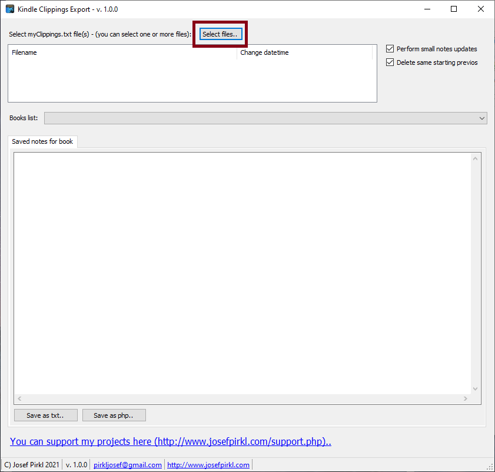This screenshot has height=472, width=495.
Task: Click notes horizontal scrollbar right arrow
Action: pyautogui.click(x=466, y=399)
